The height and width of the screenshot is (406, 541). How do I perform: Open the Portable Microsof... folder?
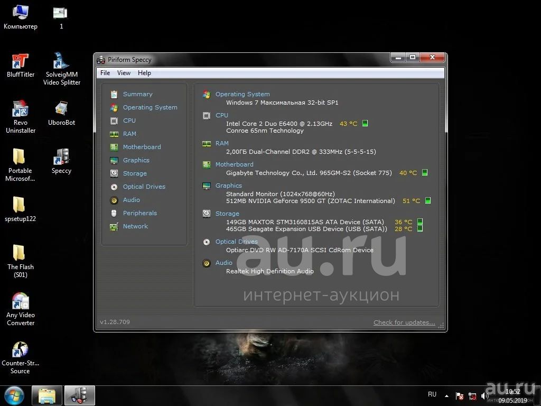(20, 165)
